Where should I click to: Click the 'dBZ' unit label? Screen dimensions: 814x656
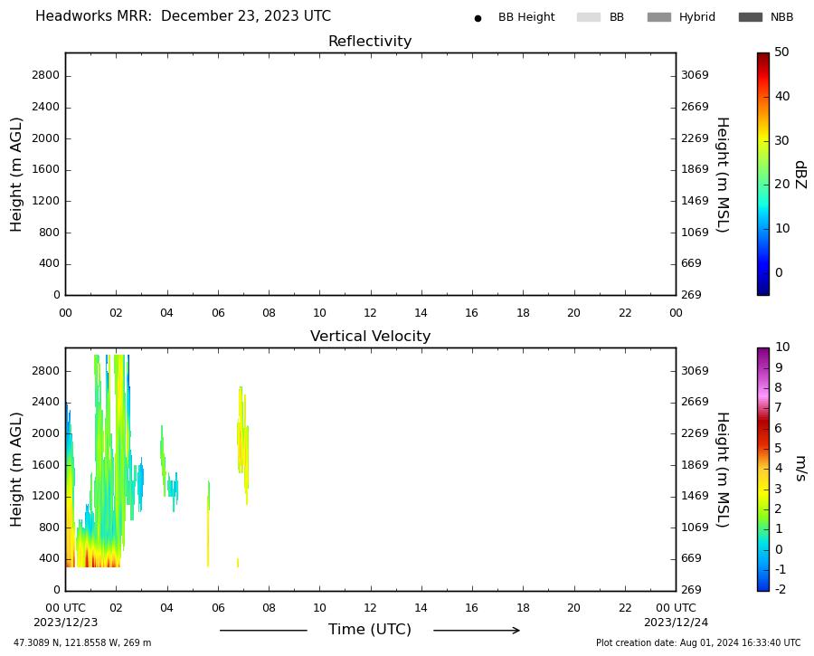801,175
